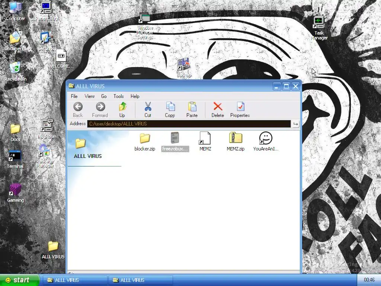The width and height of the screenshot is (381, 286).
Task: Select the MEMZ.zip archive
Action: click(x=236, y=138)
